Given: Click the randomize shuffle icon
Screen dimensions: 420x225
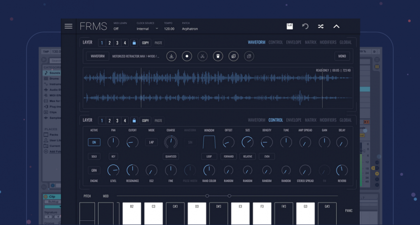Looking at the screenshot, I should 321,26.
